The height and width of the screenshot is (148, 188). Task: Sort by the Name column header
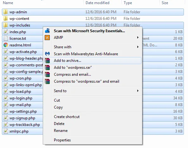(x=8, y=3)
